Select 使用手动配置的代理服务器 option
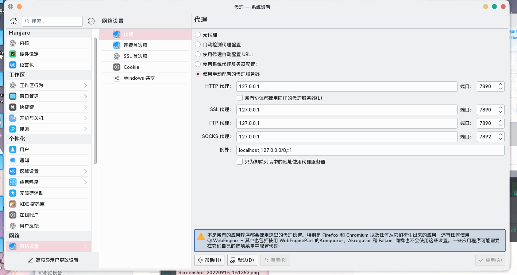This screenshot has width=517, height=275. [x=198, y=74]
